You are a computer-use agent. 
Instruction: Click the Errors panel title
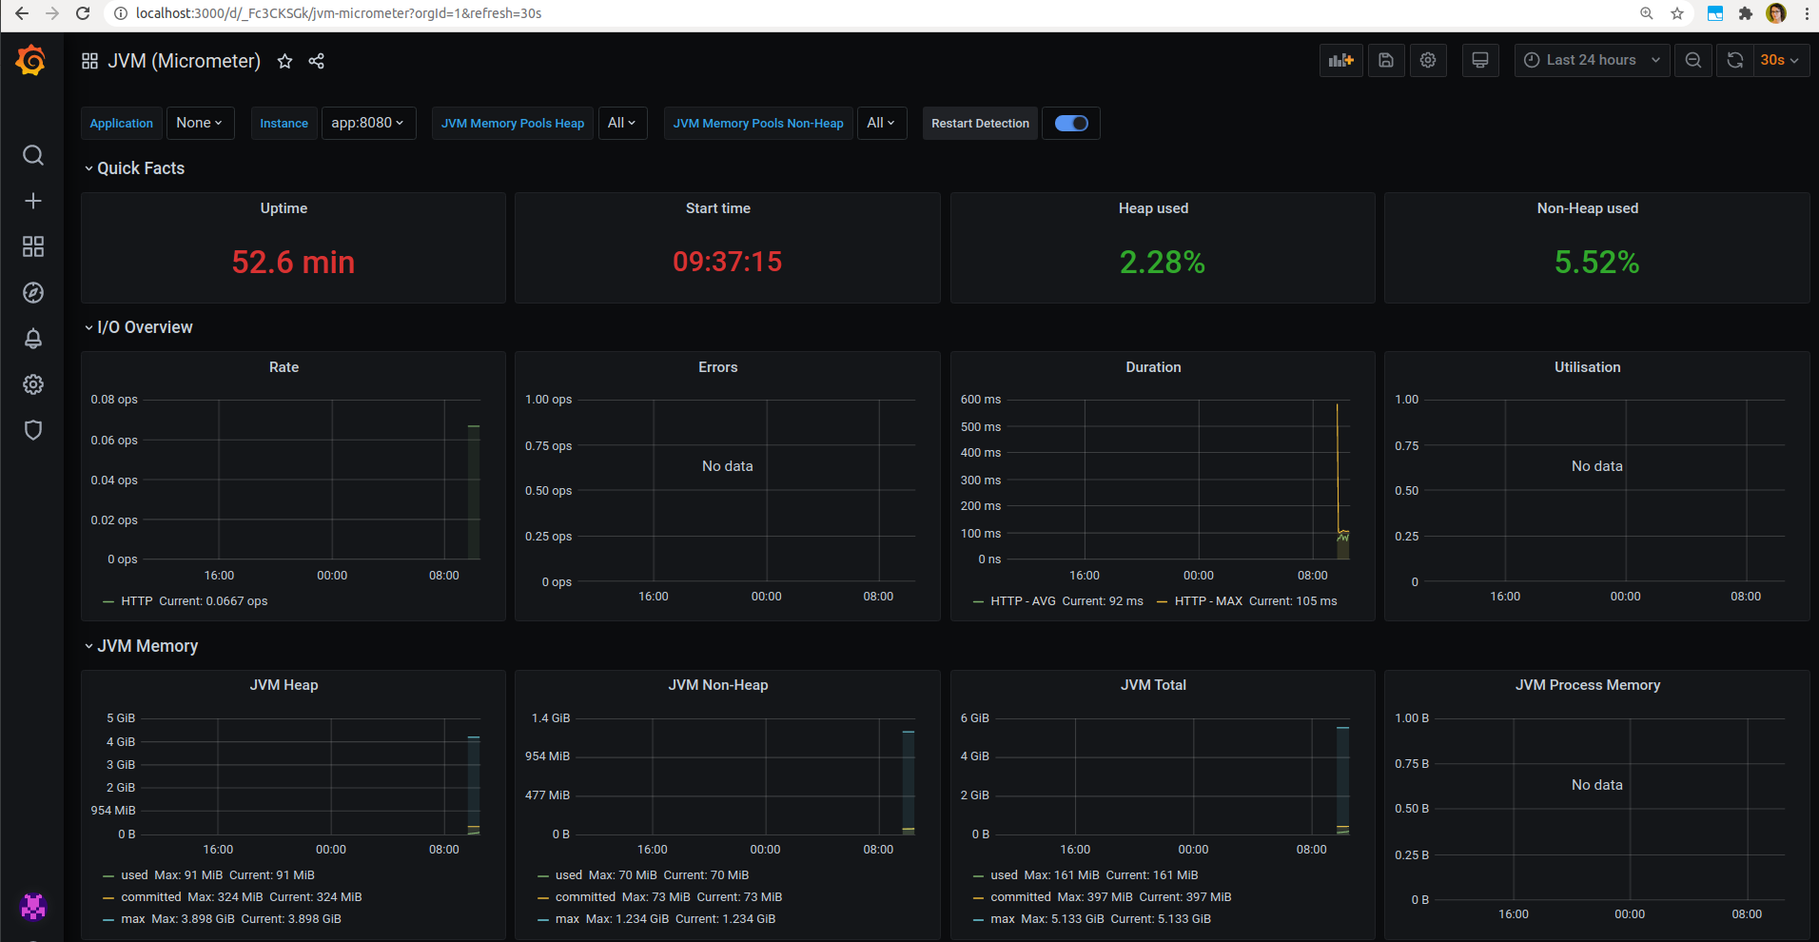[718, 367]
